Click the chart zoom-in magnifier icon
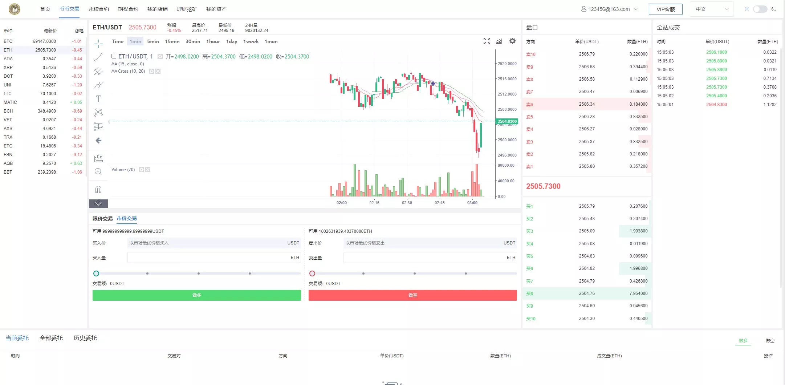This screenshot has width=785, height=385. coord(98,172)
